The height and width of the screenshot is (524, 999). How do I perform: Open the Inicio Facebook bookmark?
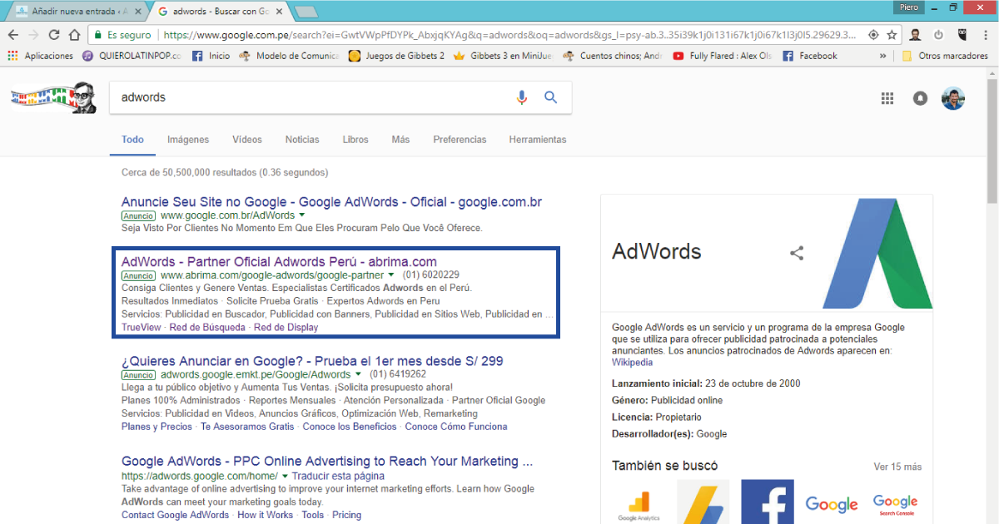tap(211, 56)
